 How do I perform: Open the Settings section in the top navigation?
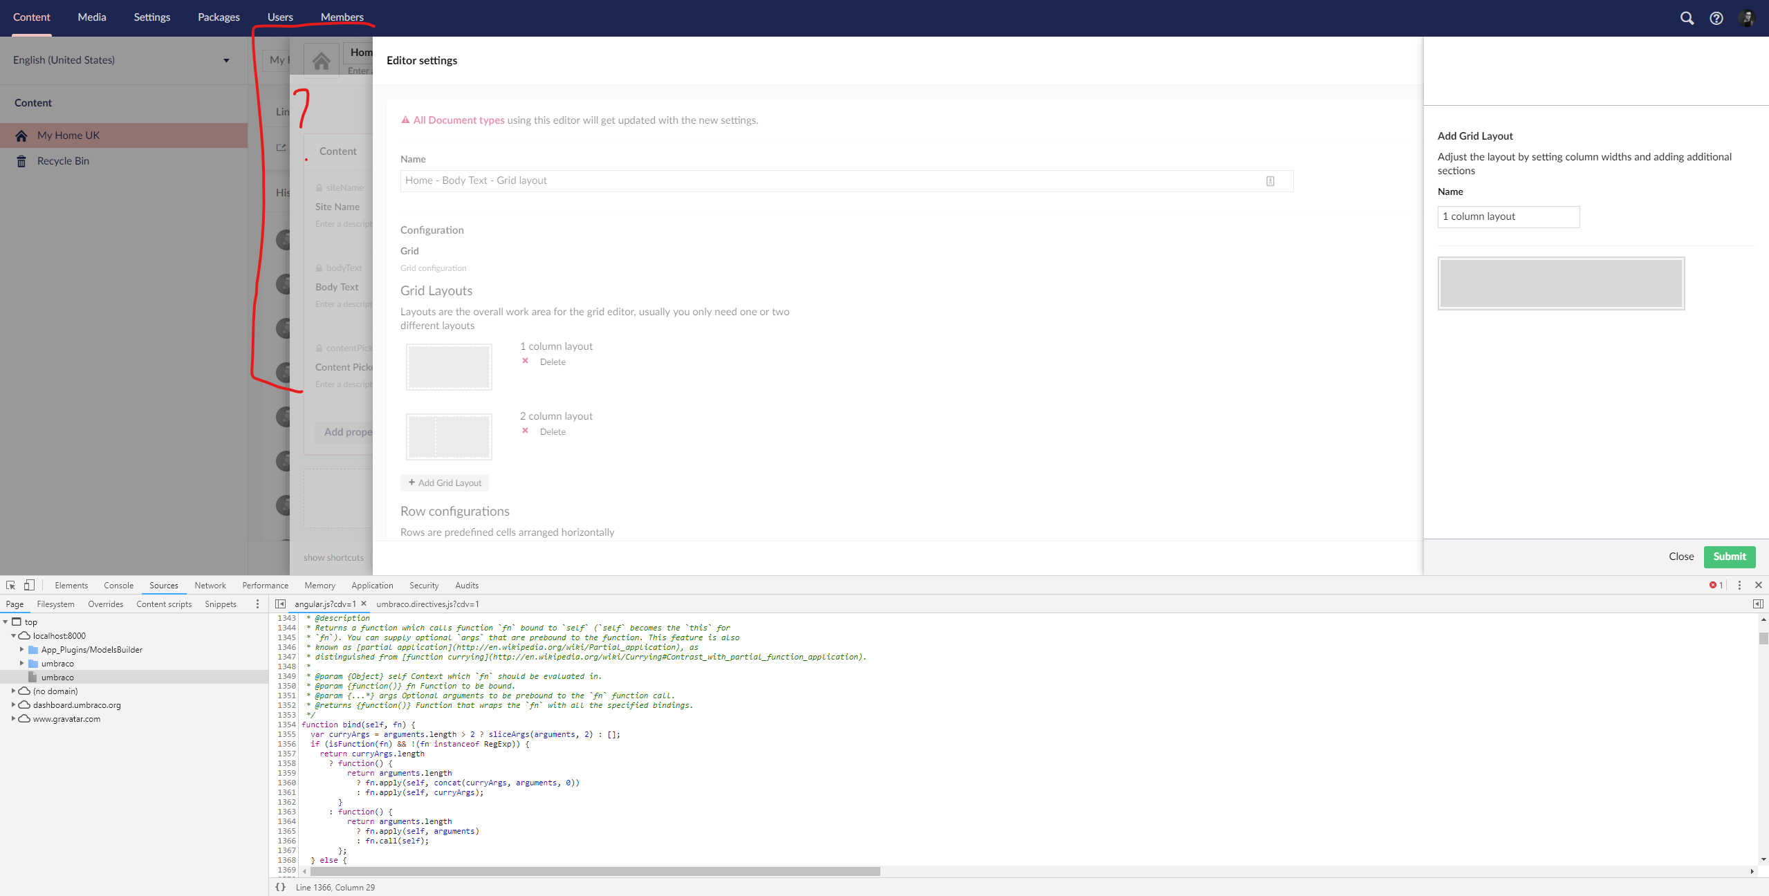click(x=151, y=17)
